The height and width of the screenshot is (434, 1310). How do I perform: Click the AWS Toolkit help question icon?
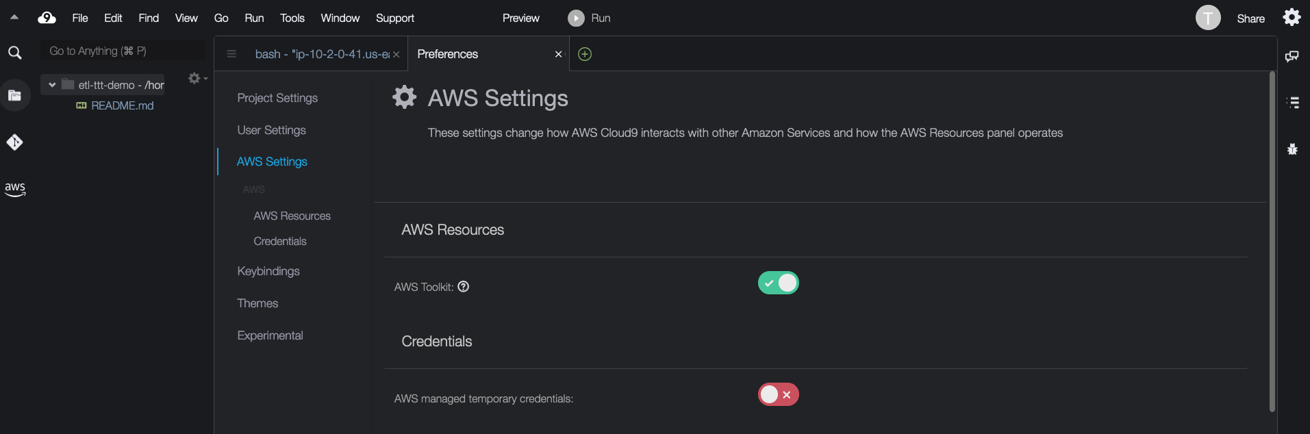point(464,287)
